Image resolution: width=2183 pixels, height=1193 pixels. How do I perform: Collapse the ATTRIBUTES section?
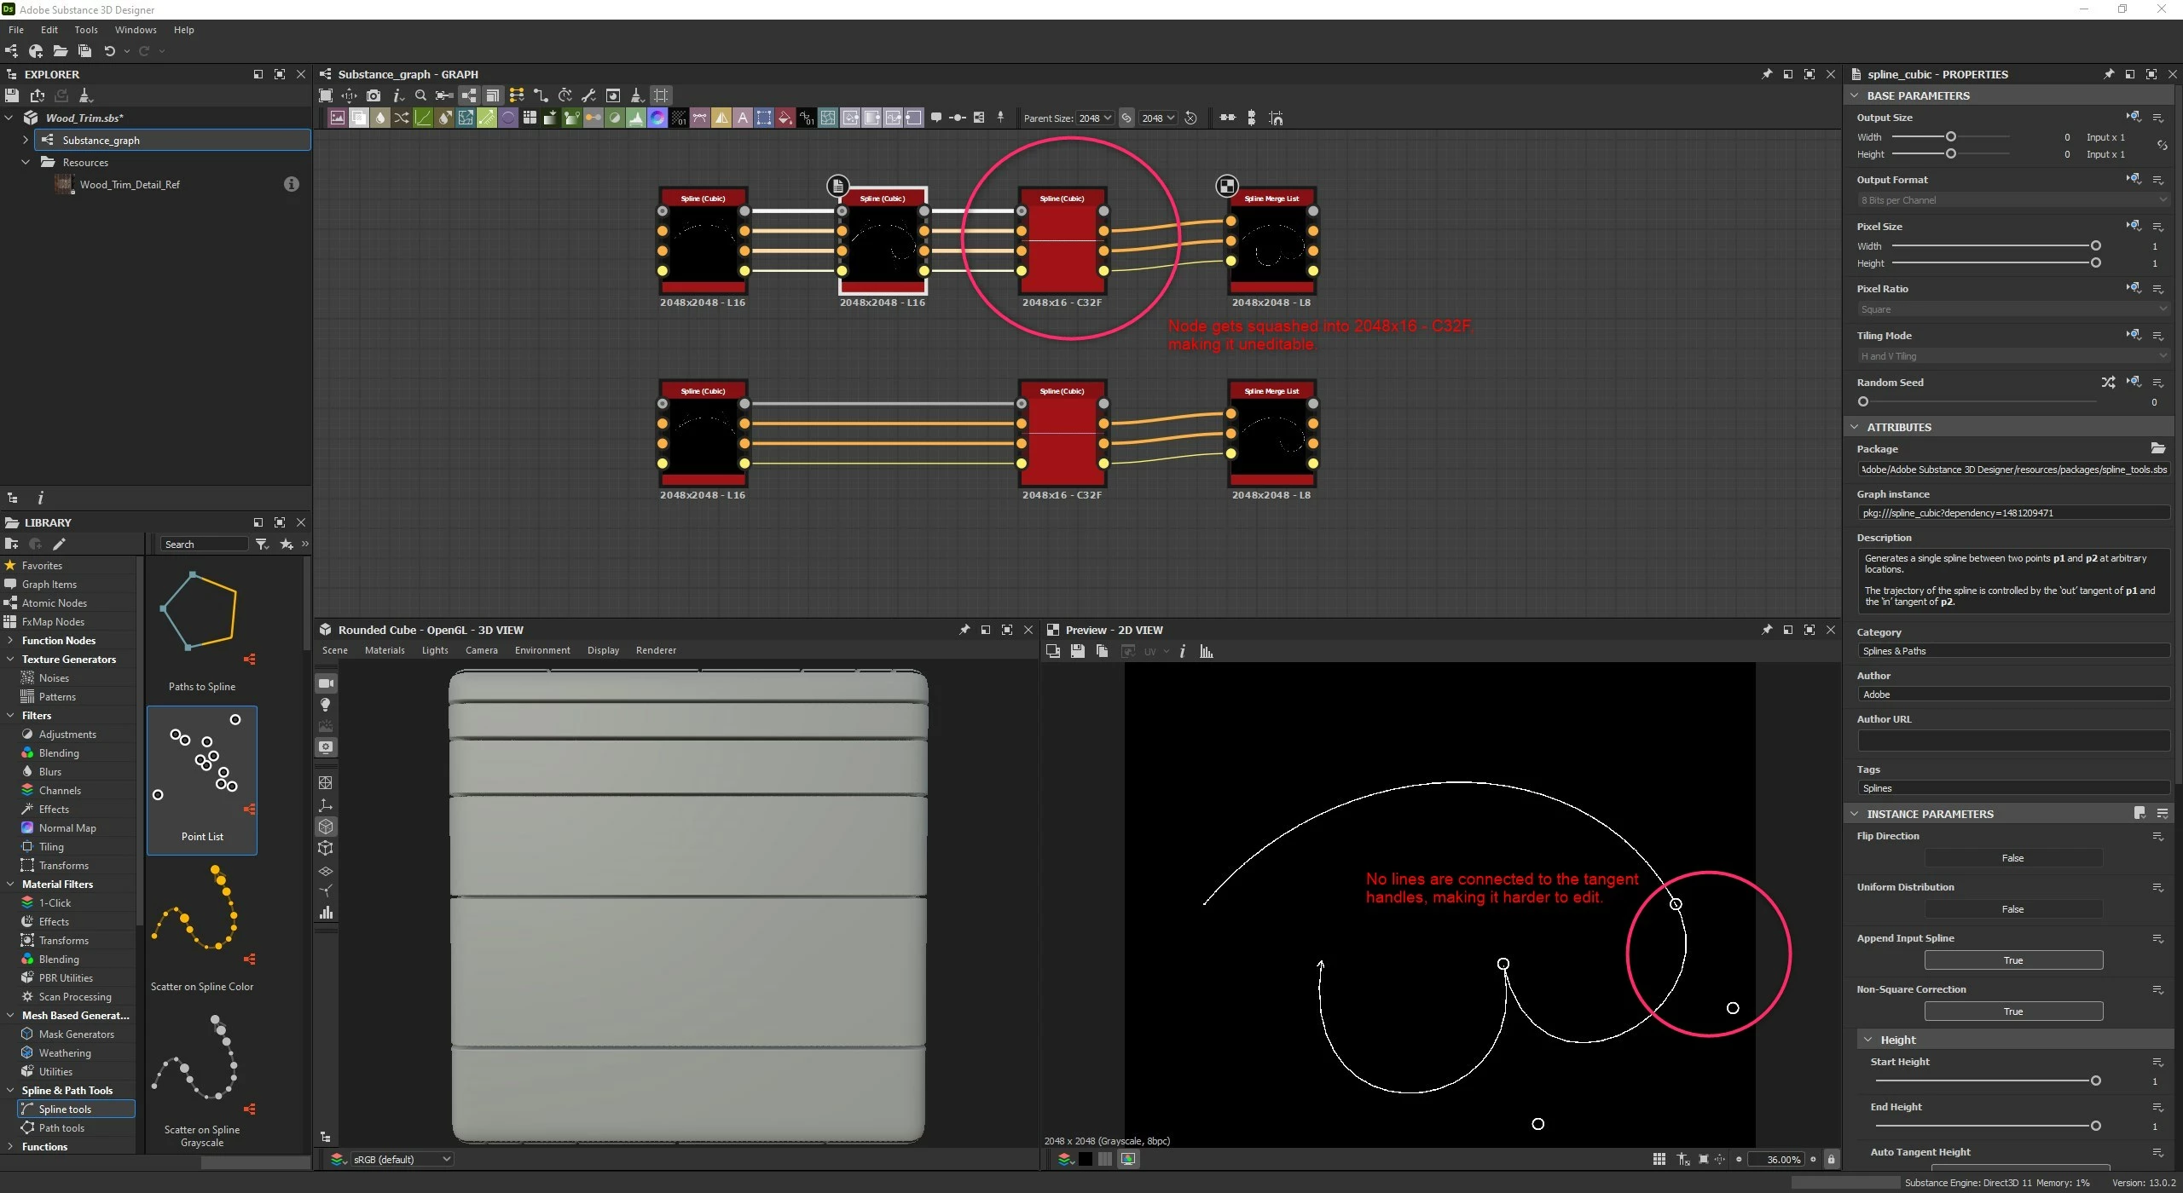pyautogui.click(x=1855, y=427)
